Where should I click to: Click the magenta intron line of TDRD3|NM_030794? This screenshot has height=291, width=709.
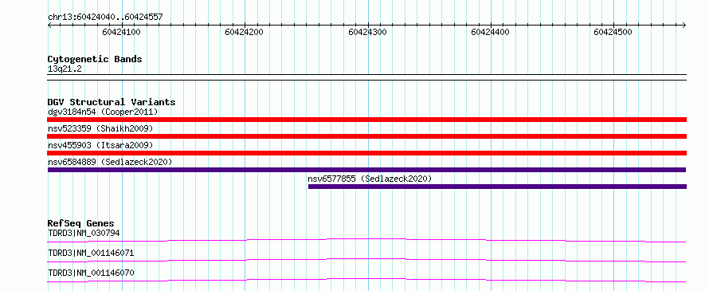click(366, 240)
